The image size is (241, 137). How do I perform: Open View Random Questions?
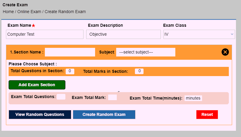pos(40,114)
